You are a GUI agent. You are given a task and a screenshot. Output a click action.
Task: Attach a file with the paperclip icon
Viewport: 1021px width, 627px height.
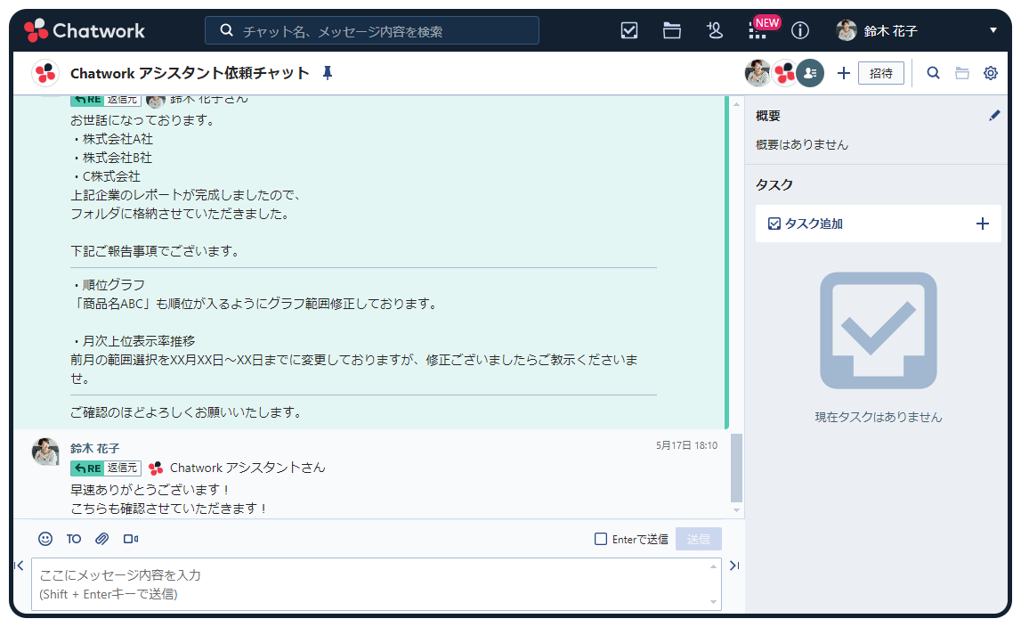(101, 538)
